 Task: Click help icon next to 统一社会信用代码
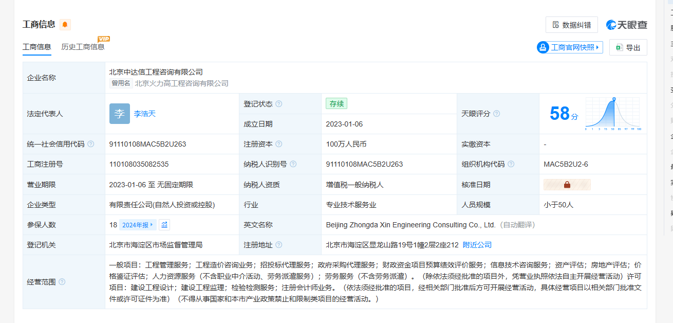[91, 144]
